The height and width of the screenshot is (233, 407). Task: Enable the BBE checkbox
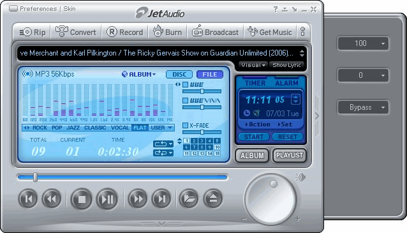pos(186,85)
